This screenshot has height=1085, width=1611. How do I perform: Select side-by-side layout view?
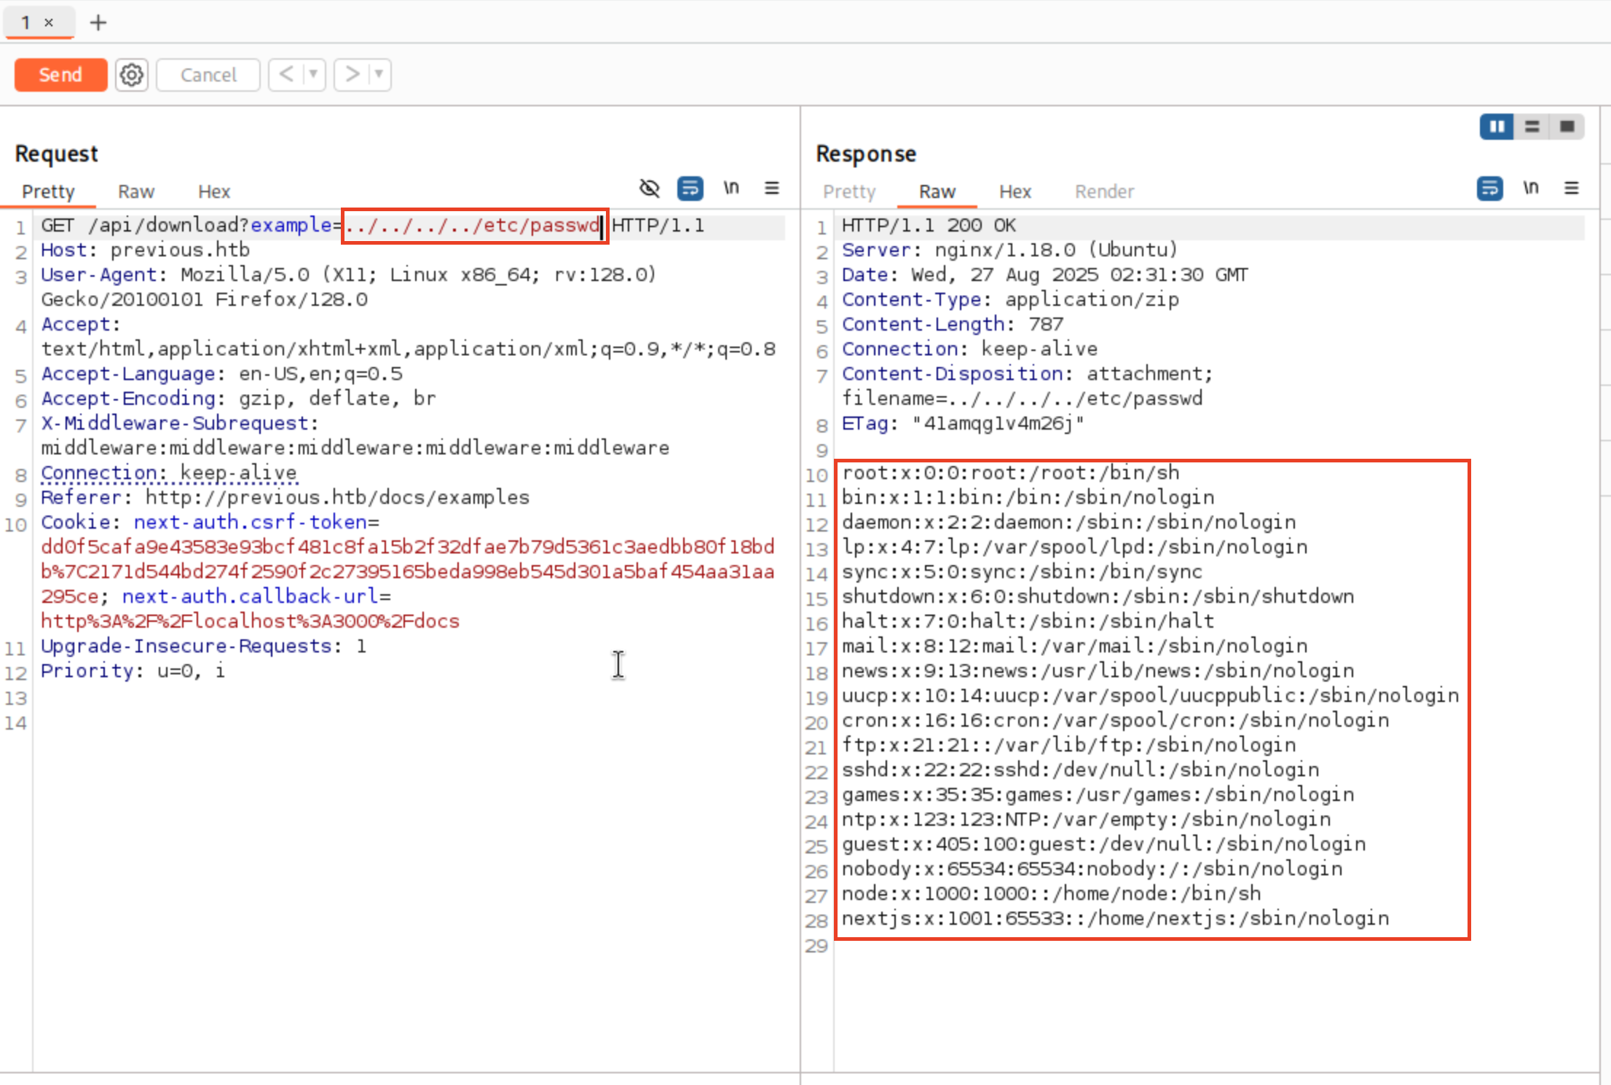pyautogui.click(x=1497, y=127)
